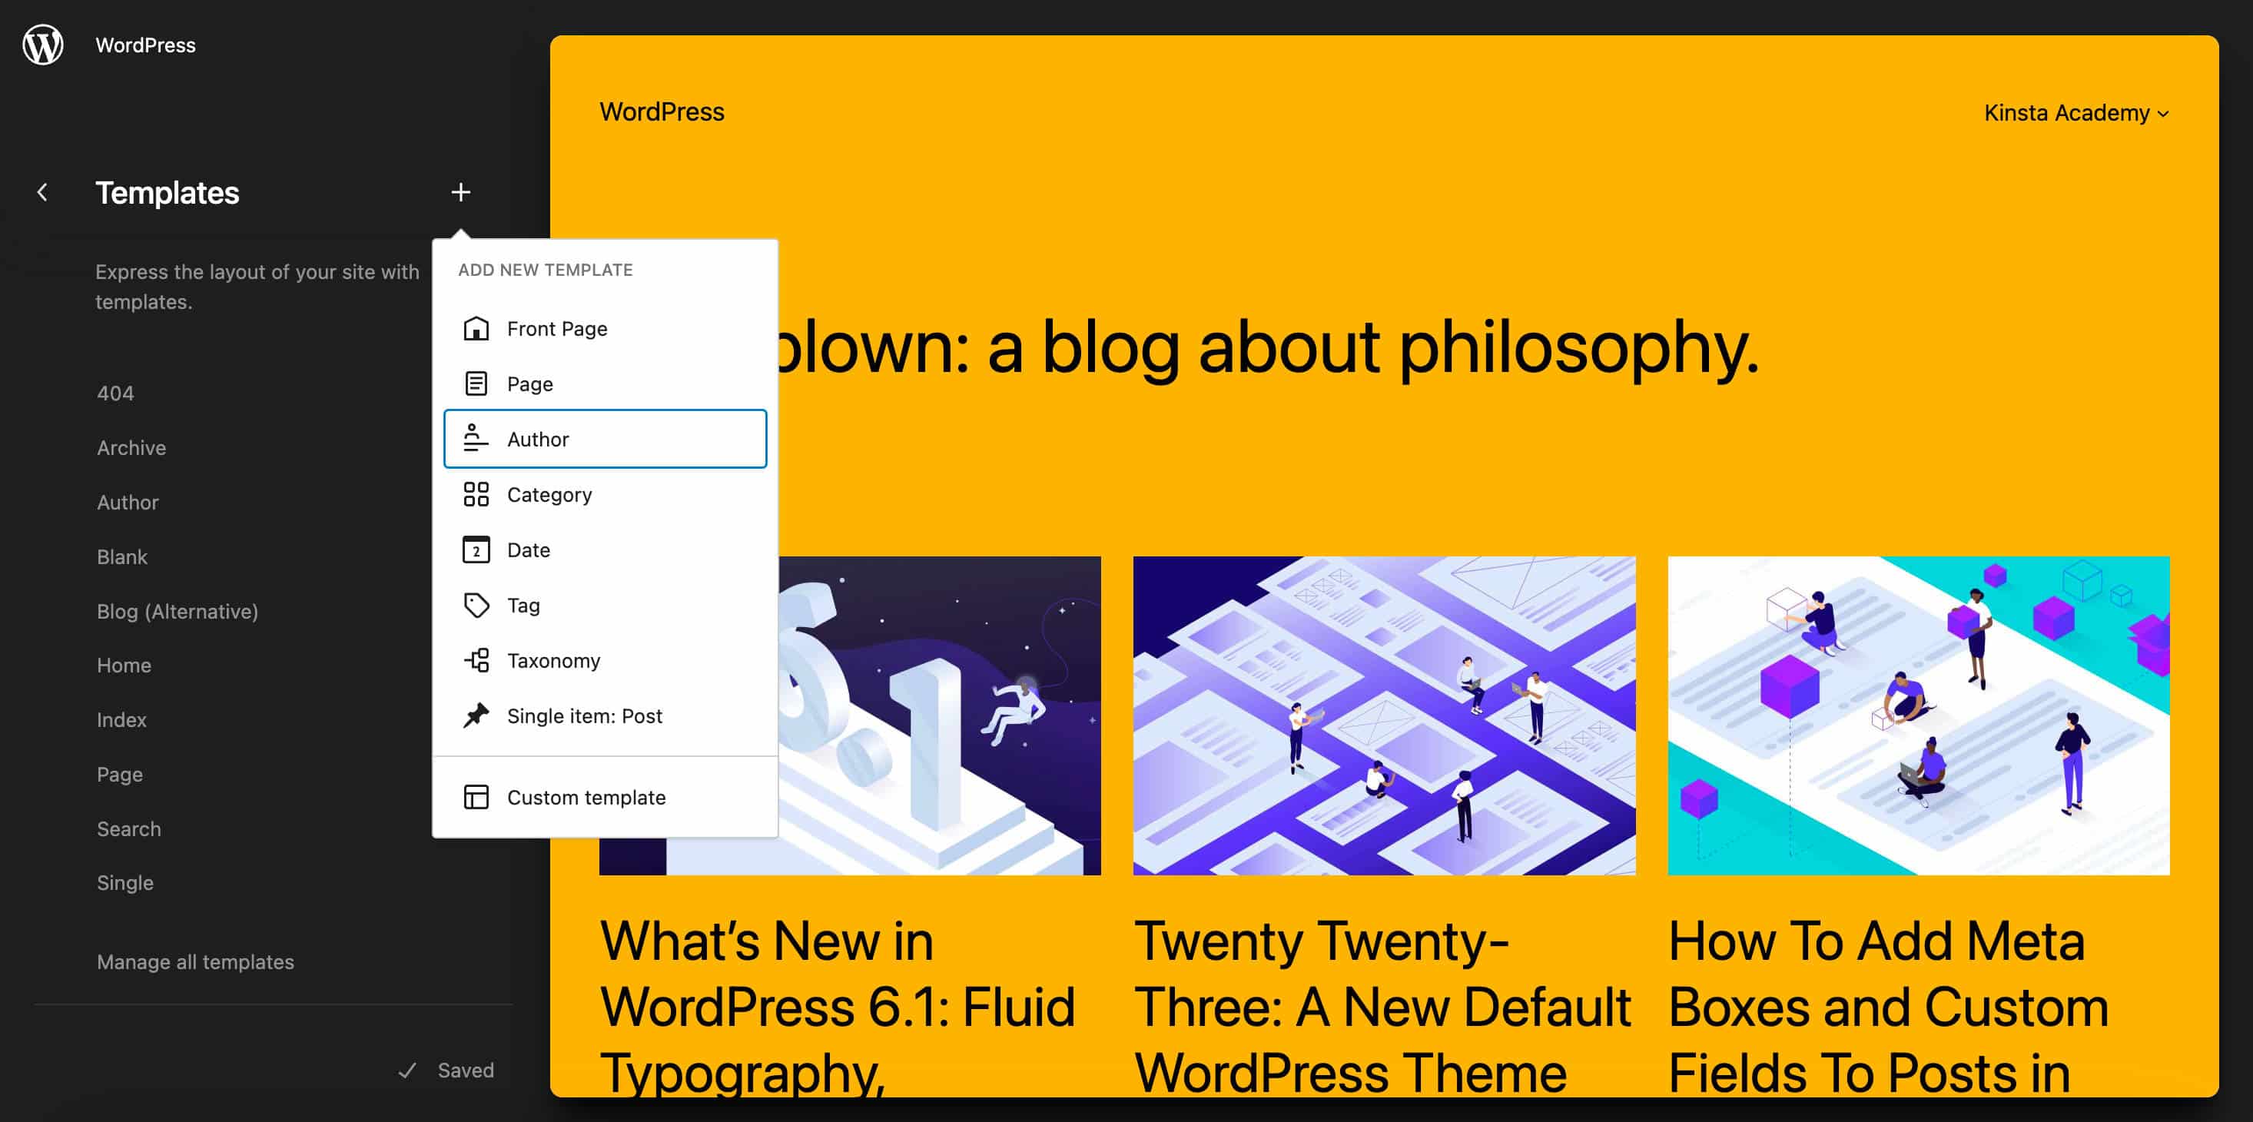This screenshot has height=1122, width=2253.
Task: Click the WordPress logo icon top-left
Action: pos(43,45)
